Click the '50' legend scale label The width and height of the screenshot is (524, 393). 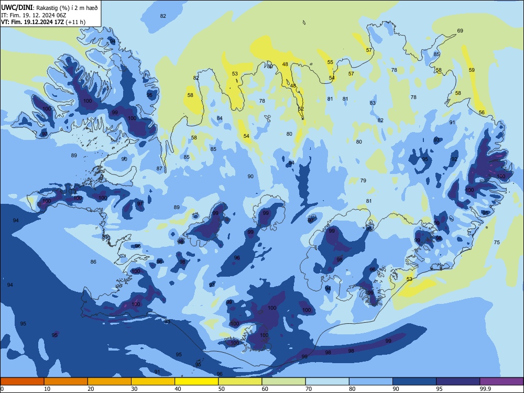221,389
